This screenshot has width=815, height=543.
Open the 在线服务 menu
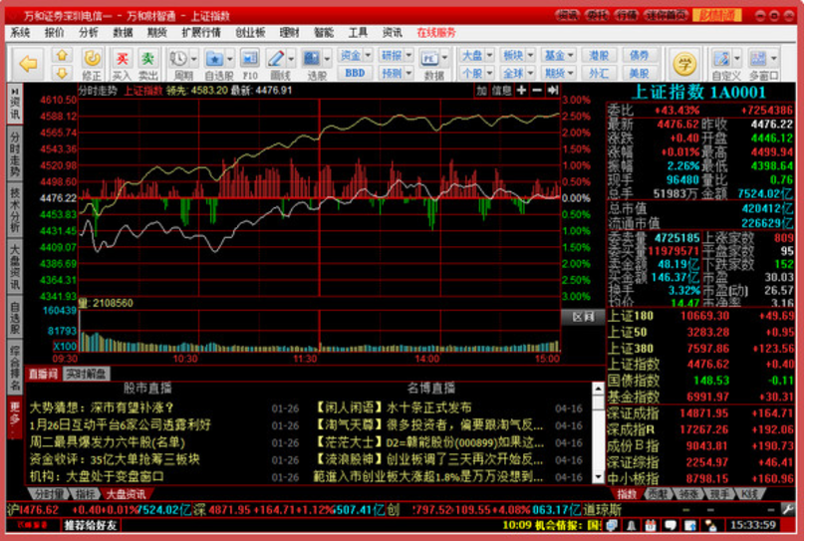[x=436, y=33]
